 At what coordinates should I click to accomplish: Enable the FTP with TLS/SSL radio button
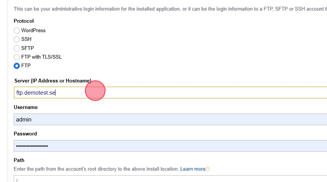point(17,57)
